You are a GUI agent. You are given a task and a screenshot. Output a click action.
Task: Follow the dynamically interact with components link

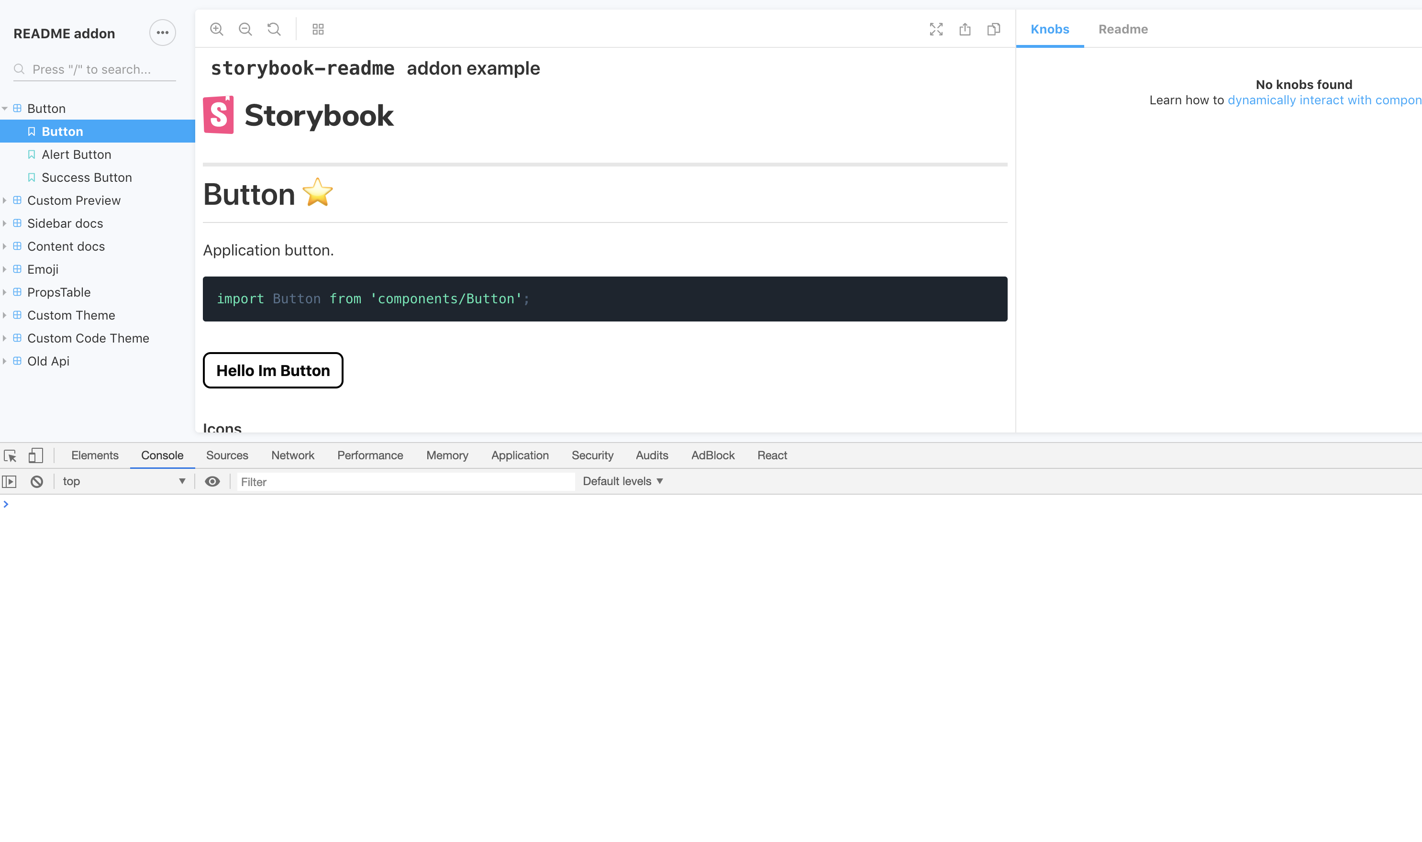click(1324, 100)
